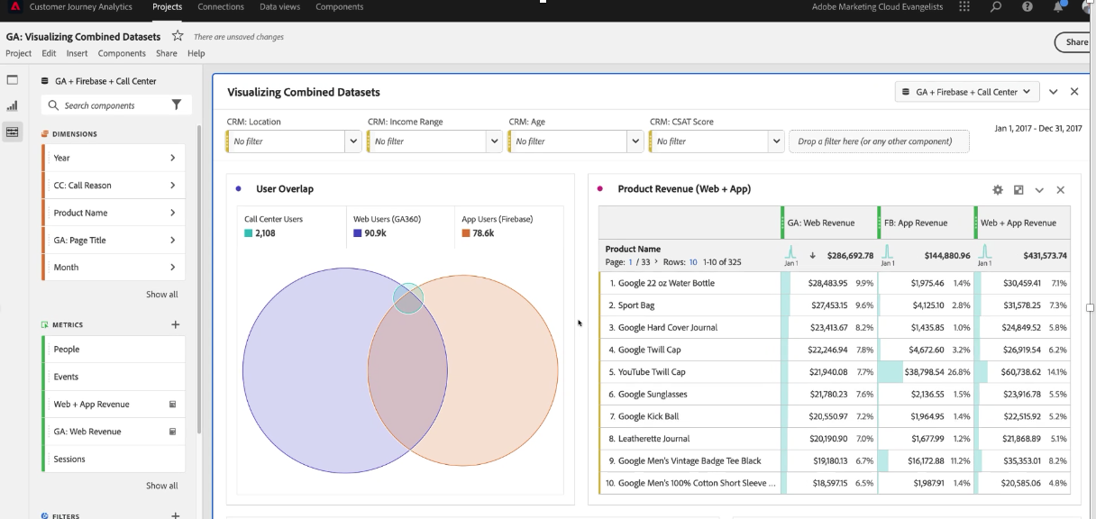Click the Web Users blue swatch

click(x=358, y=233)
